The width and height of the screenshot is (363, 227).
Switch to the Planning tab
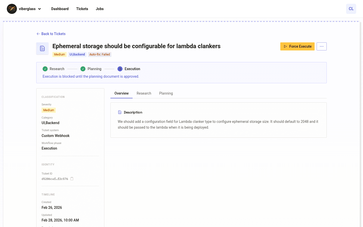pyautogui.click(x=166, y=93)
